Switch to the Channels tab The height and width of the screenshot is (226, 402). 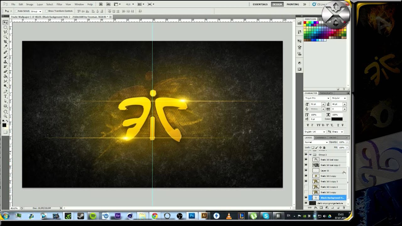tap(321, 138)
